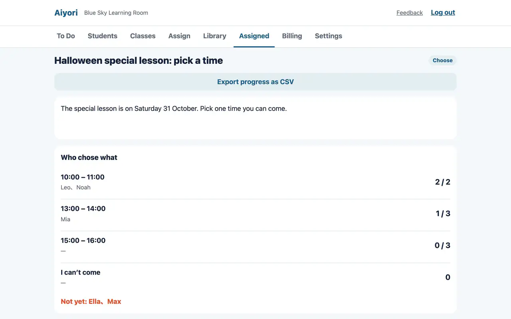The height and width of the screenshot is (319, 511).
Task: Export progress as CSV
Action: [x=255, y=82]
